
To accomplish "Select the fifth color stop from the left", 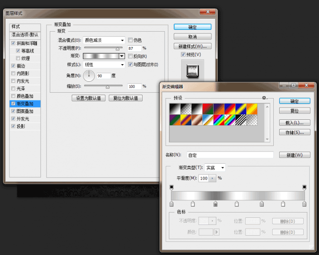I will (262, 204).
